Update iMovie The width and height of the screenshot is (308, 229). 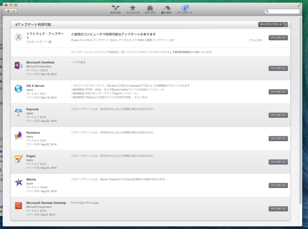tap(278, 186)
